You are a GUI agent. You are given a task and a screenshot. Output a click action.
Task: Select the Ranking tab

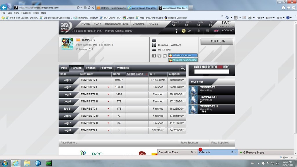click(76, 68)
